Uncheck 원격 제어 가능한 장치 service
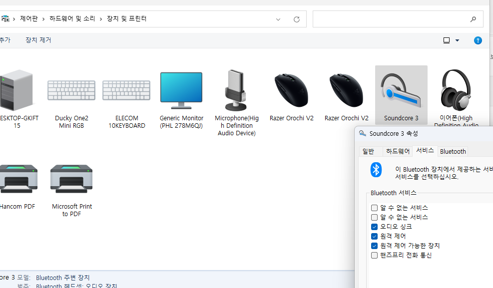The image size is (493, 288). (x=374, y=246)
